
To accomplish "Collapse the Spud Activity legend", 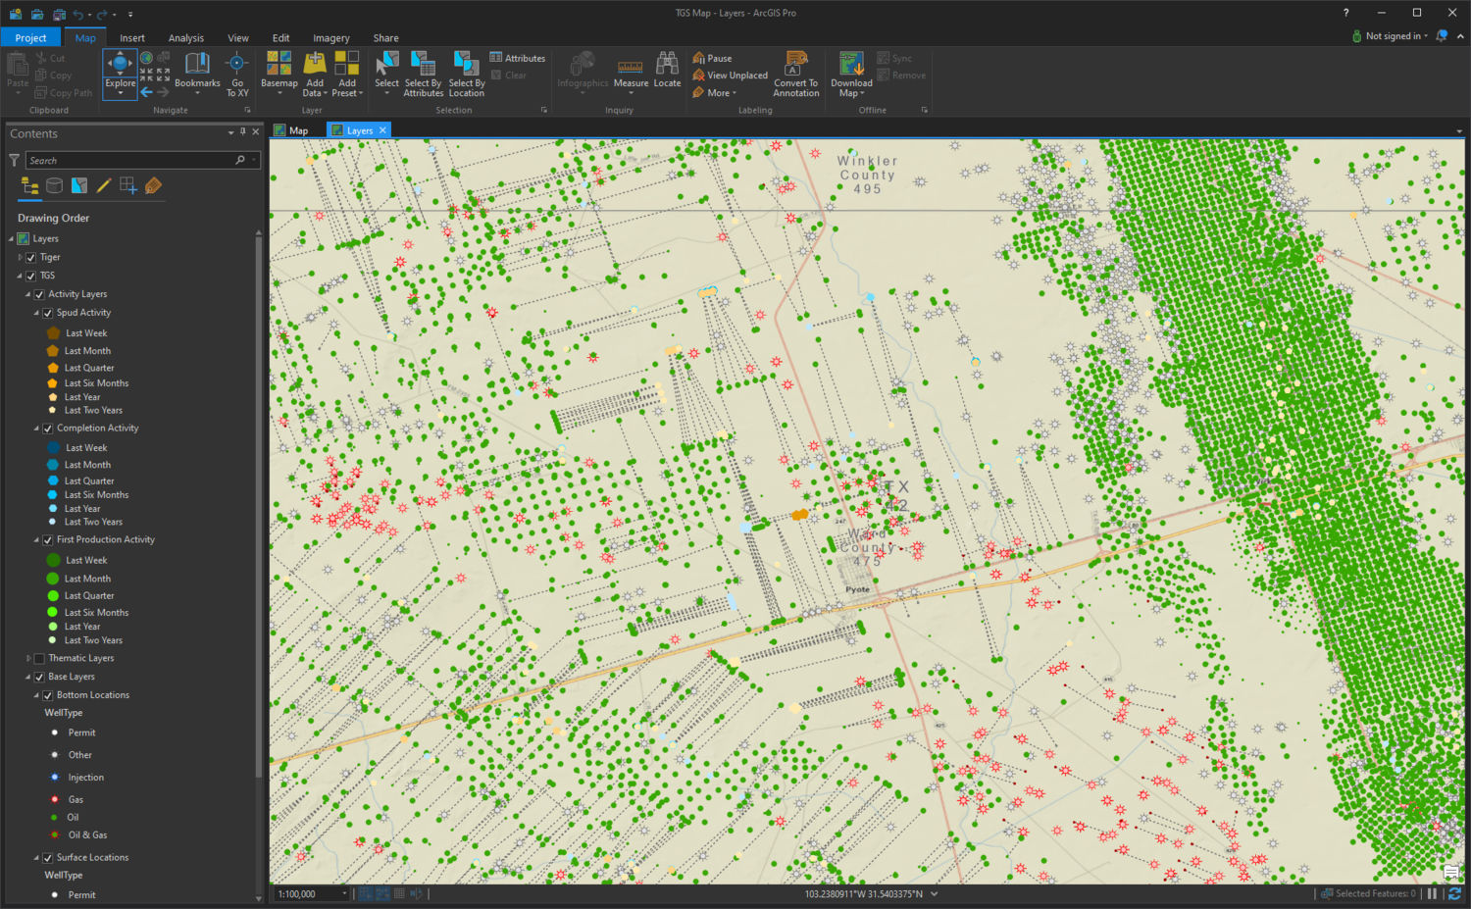I will pyautogui.click(x=36, y=313).
